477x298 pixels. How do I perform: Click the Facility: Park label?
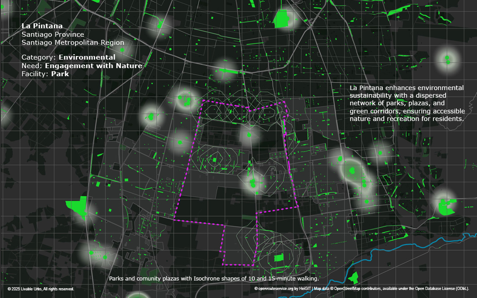pyautogui.click(x=45, y=74)
